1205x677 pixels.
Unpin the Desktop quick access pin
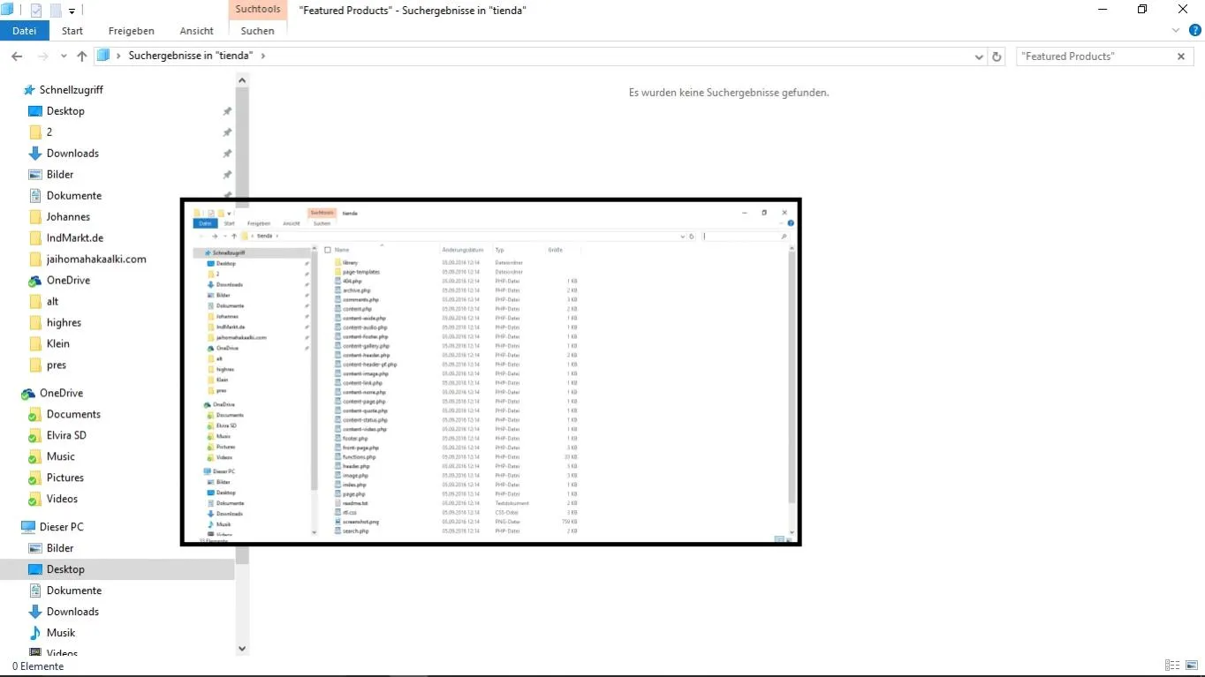(x=227, y=111)
